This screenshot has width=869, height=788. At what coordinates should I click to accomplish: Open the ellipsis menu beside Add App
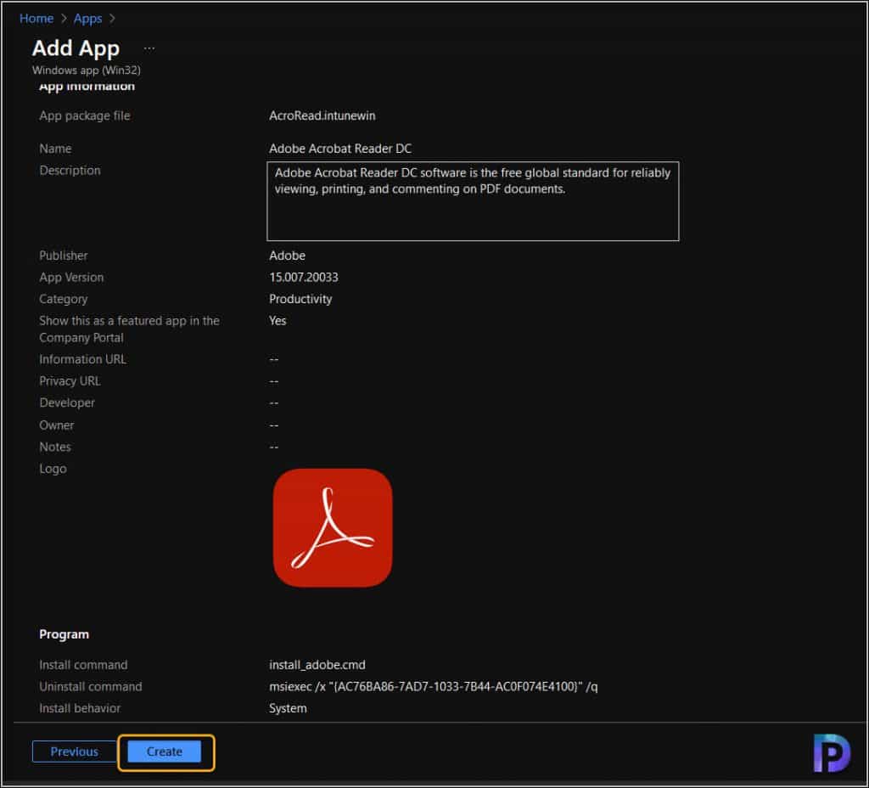click(x=149, y=48)
